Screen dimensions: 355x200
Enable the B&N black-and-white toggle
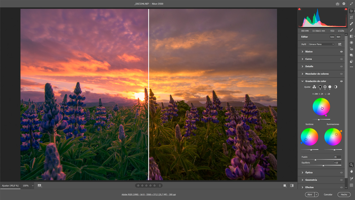[338, 37]
